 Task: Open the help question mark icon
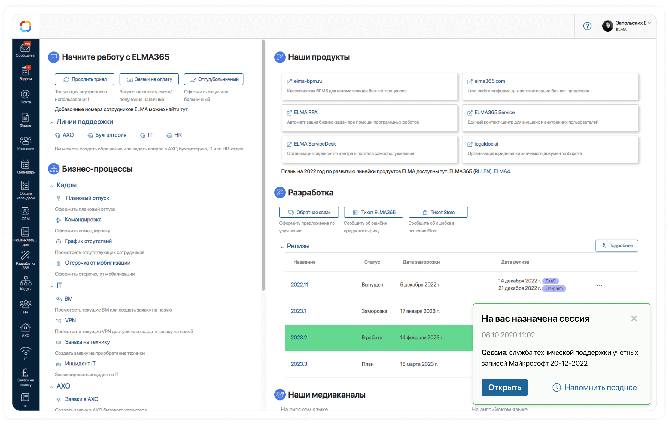587,26
